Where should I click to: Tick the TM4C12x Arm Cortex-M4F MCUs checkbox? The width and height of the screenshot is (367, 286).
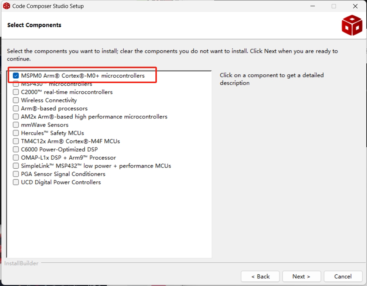16,141
